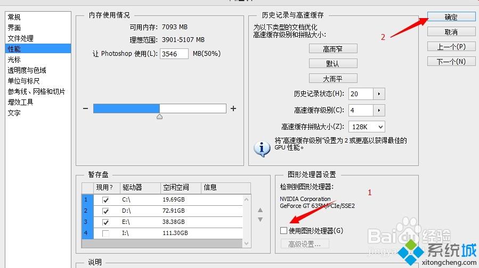Viewport: 479px width, 268px height.
Task: Choose 高而窄 cache preset
Action: coord(333,49)
